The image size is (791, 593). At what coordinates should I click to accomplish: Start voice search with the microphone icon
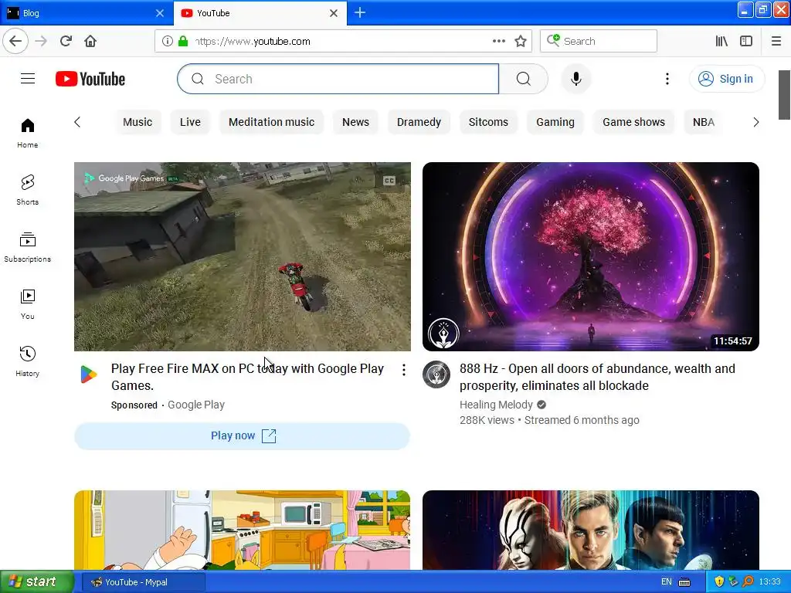tap(575, 79)
